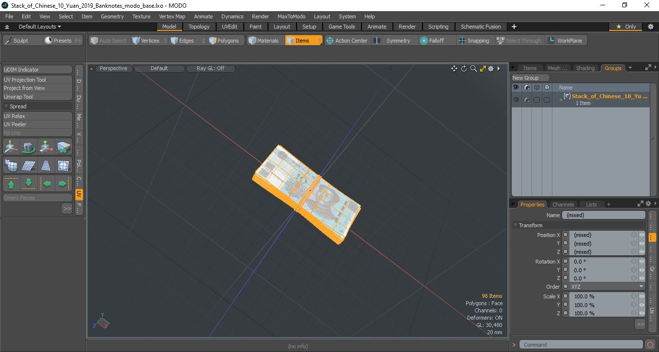Add a new layout tab with plus
Viewport: 659px width, 352px height.
pos(514,27)
